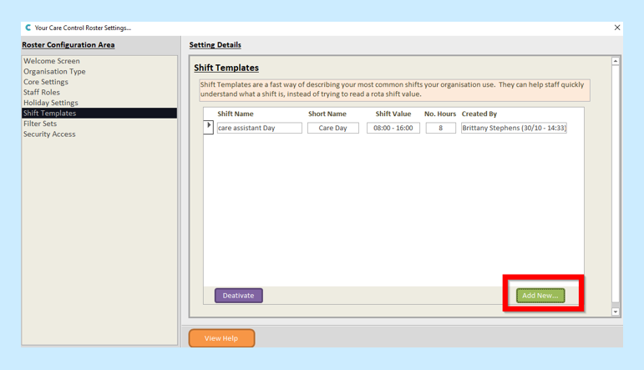Select the Shift Templates list item
Image resolution: width=644 pixels, height=370 pixels.
point(99,113)
